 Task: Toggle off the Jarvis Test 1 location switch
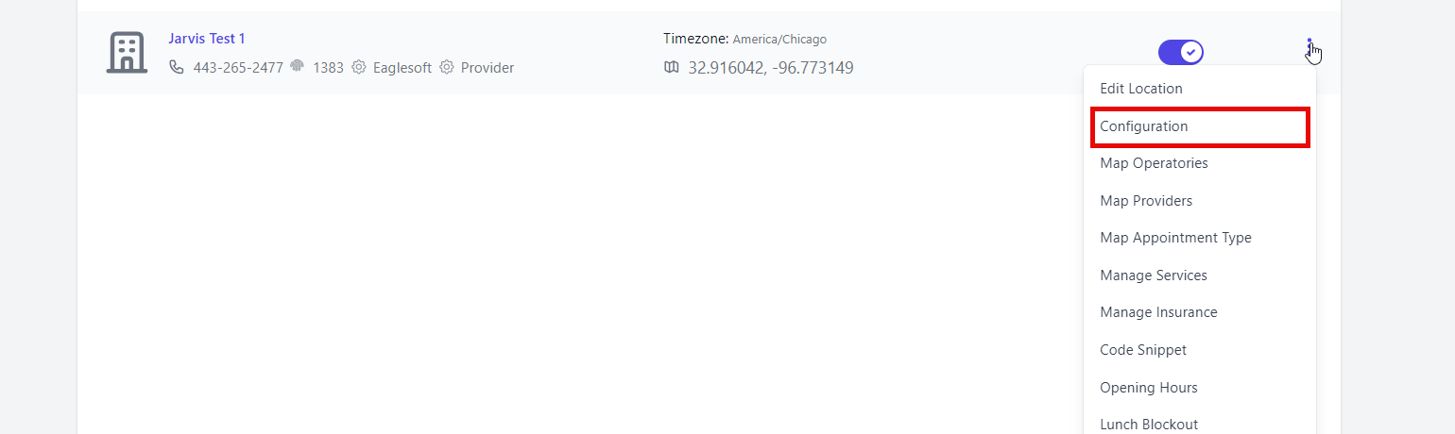(x=1181, y=52)
